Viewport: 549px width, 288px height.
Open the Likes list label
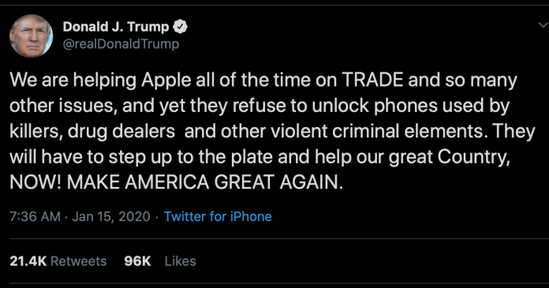181,261
